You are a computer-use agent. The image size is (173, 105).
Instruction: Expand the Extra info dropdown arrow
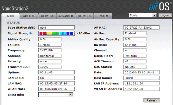pos(70,95)
